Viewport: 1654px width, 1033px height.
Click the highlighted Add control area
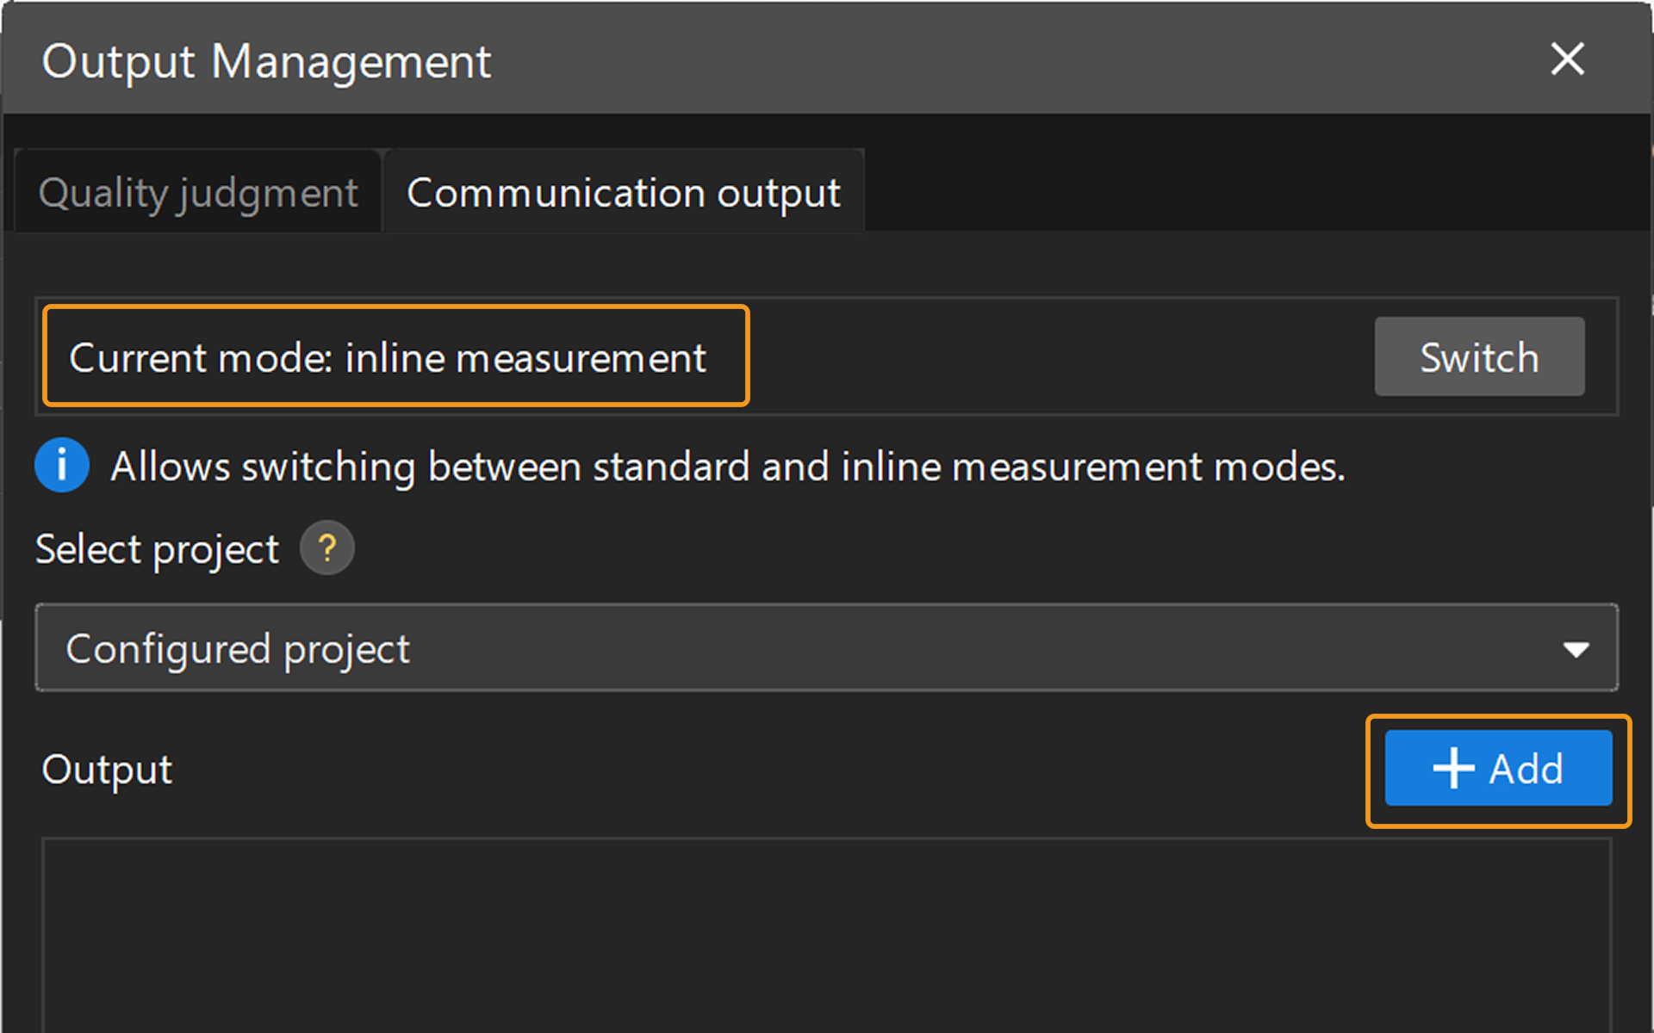[x=1499, y=768]
